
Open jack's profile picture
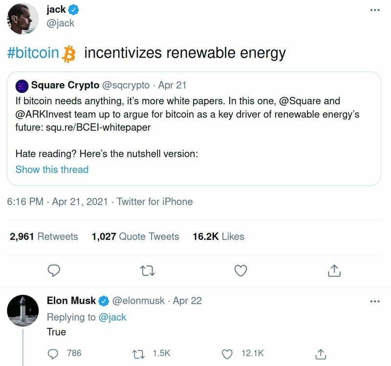coord(23,18)
